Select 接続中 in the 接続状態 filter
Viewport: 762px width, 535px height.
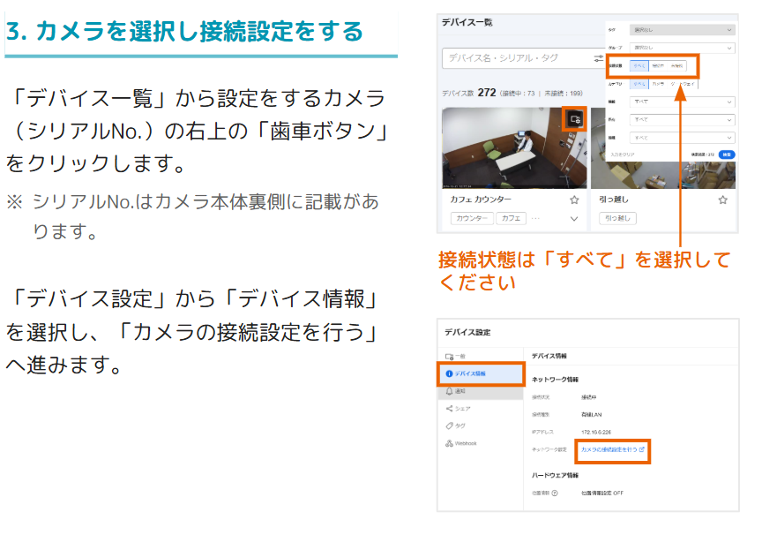[658, 65]
